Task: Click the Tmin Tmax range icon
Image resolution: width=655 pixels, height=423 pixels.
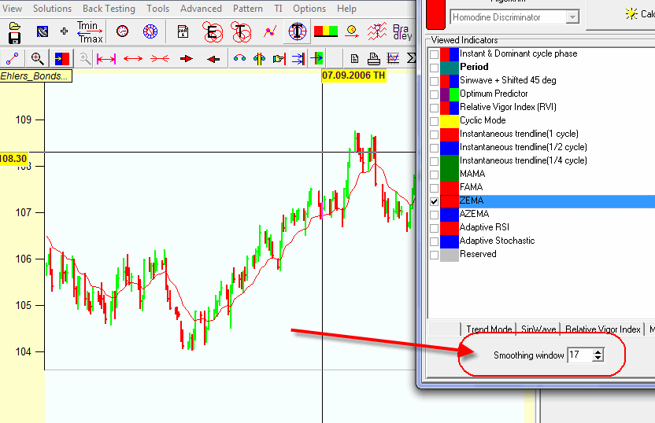Action: click(x=90, y=32)
